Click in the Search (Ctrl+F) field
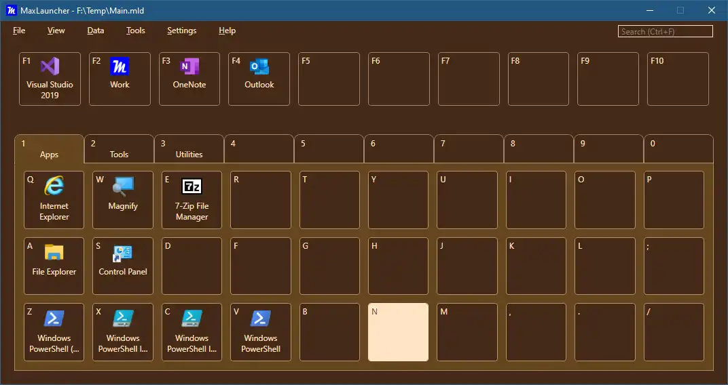The image size is (728, 385). [x=666, y=31]
